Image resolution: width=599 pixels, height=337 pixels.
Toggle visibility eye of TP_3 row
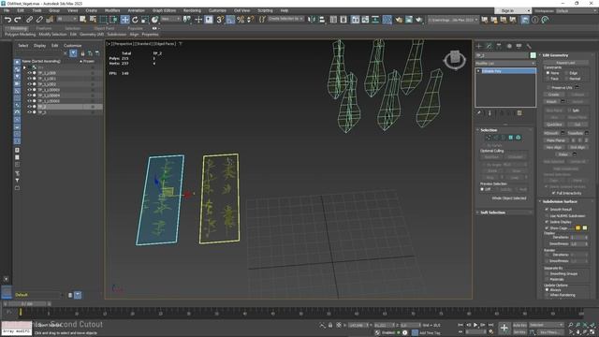[x=29, y=112]
